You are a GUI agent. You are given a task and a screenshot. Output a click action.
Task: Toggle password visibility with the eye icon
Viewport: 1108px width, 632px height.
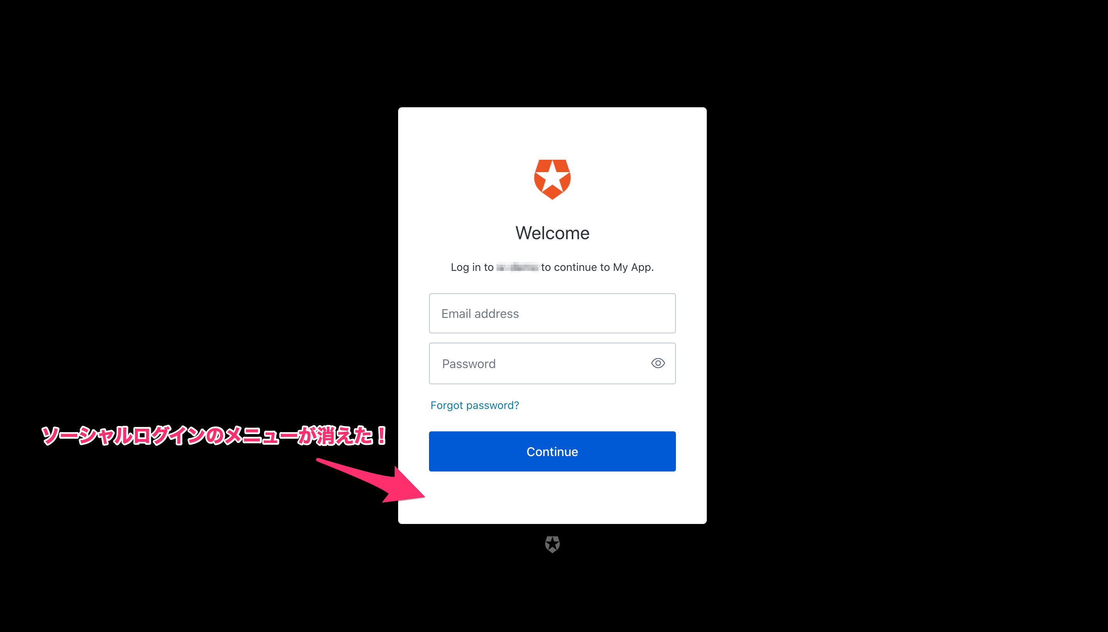pos(658,363)
